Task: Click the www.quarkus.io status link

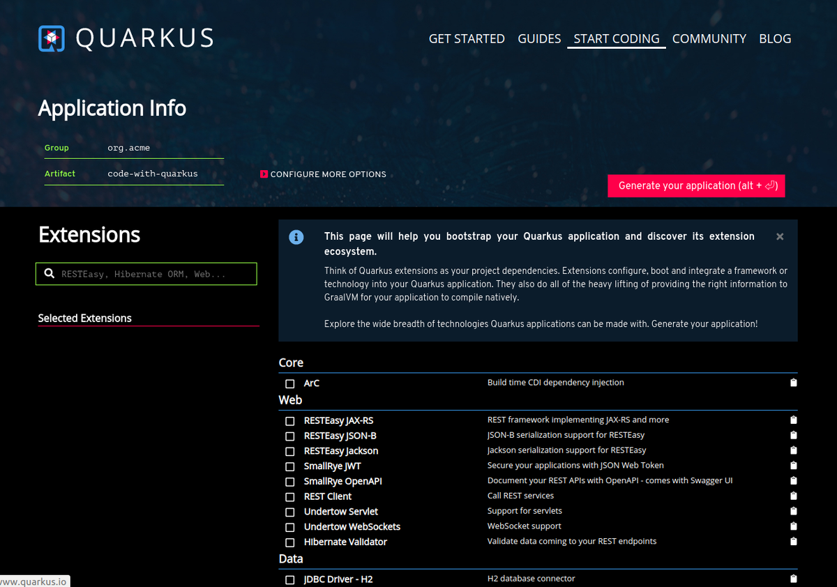Action: tap(33, 581)
